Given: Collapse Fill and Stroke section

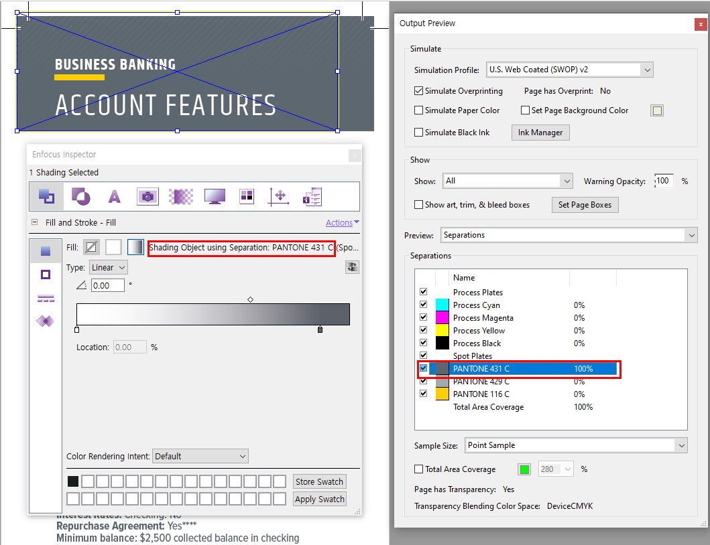Looking at the screenshot, I should (34, 222).
